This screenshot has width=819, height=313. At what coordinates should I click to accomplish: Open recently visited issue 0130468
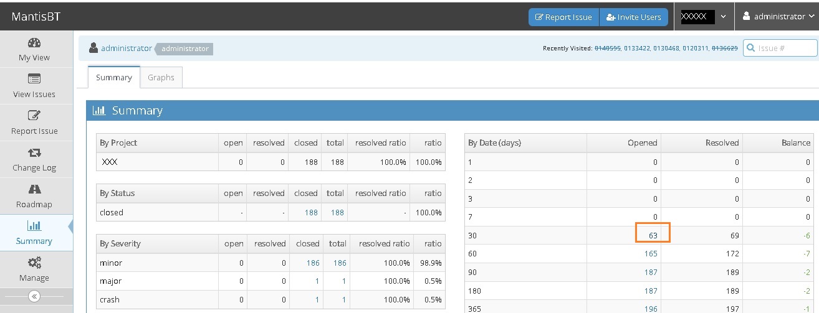point(666,48)
